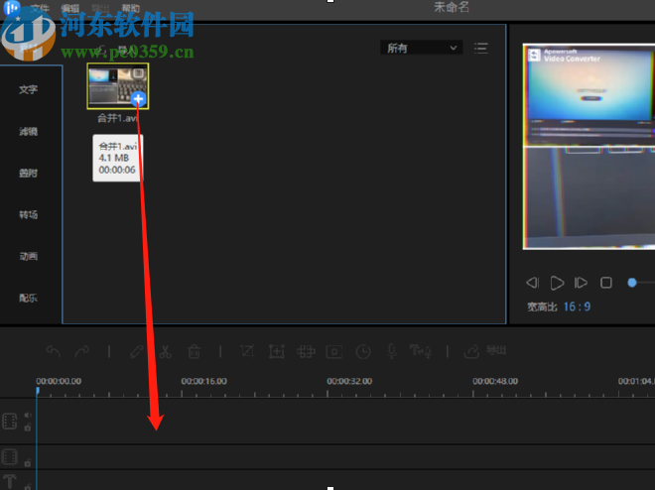Select the pencil edit tool
Viewport: 655px width, 490px height.
click(137, 351)
